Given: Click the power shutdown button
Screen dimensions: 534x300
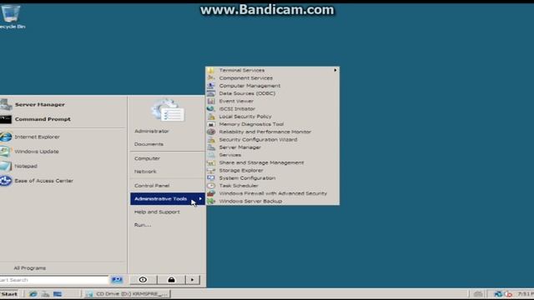Looking at the screenshot, I should [x=143, y=280].
